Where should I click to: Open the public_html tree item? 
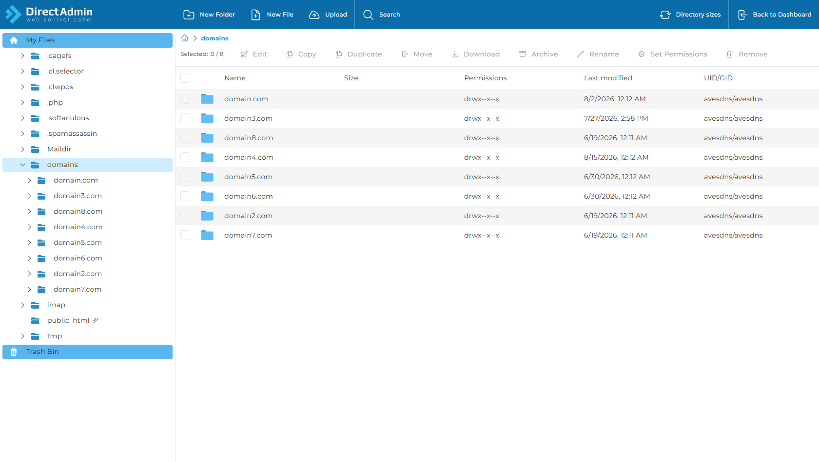point(68,320)
